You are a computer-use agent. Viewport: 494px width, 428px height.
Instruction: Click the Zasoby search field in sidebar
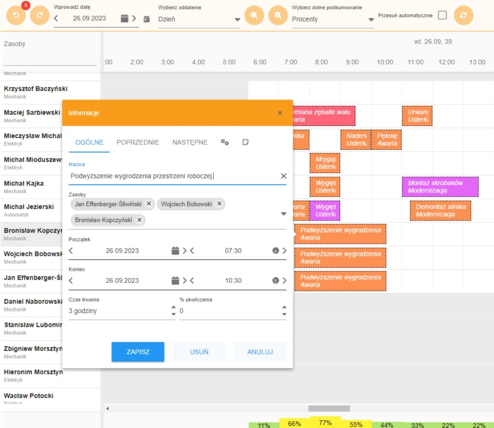50,59
